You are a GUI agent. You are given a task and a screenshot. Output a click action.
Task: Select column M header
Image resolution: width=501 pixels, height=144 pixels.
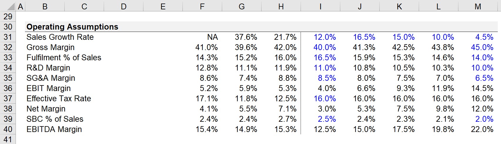click(x=478, y=6)
